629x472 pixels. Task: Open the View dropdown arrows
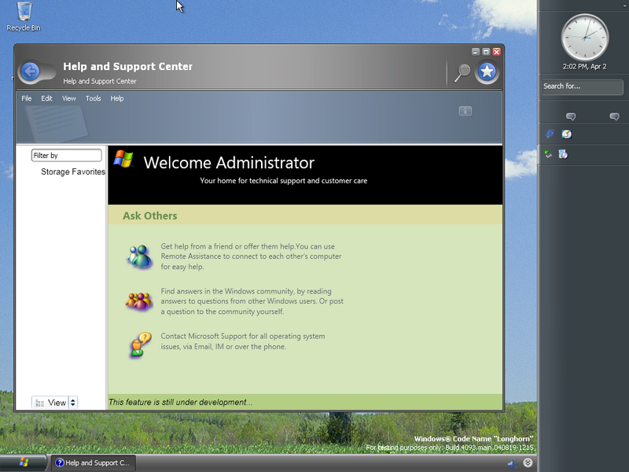tap(72, 403)
